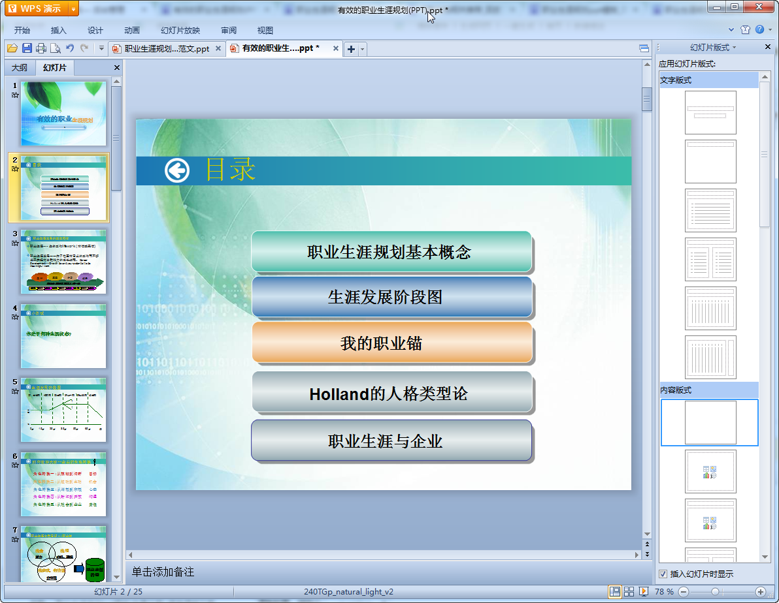Screen dimensions: 779x603
Task: Open the 幻灯片版式 task pane dropdown
Action: tap(713, 48)
